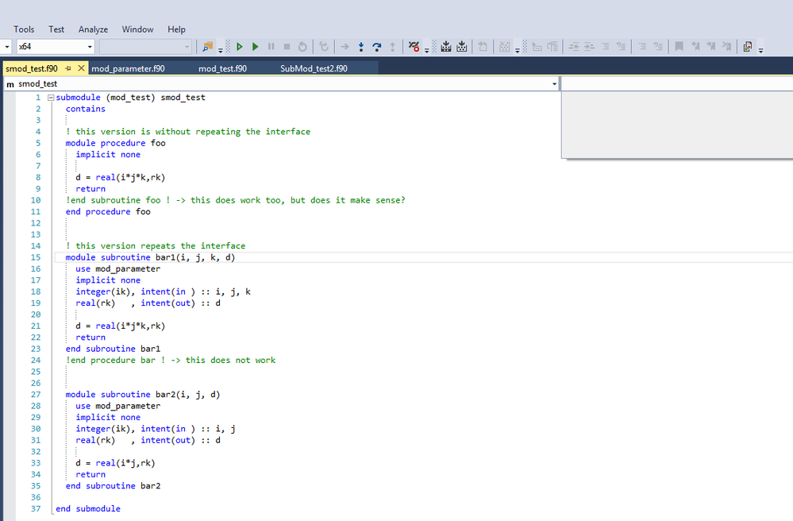The height and width of the screenshot is (521, 793).
Task: Click the Pause debugging icon
Action: click(x=271, y=47)
